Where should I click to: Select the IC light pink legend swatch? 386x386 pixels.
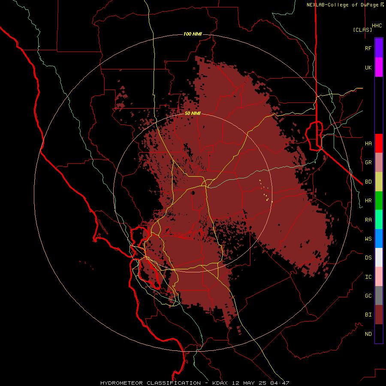click(379, 277)
